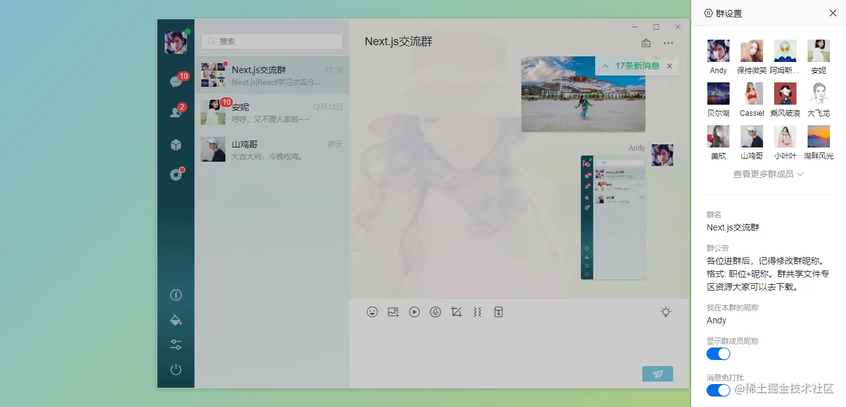Click the window shake icon
Image resolution: width=846 pixels, height=407 pixels.
(x=478, y=312)
